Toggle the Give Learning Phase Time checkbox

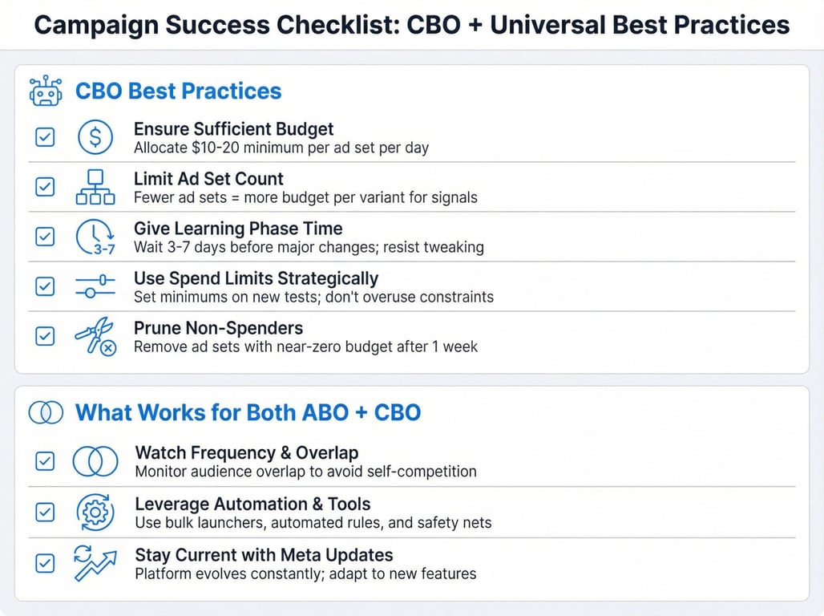pyautogui.click(x=45, y=237)
